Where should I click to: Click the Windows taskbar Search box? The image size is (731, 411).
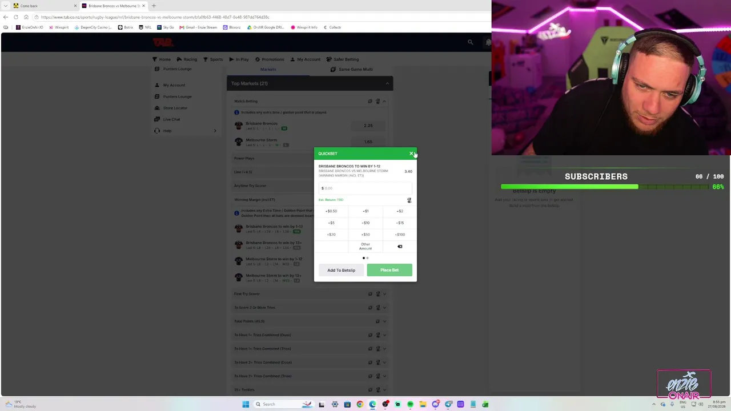pos(284,404)
